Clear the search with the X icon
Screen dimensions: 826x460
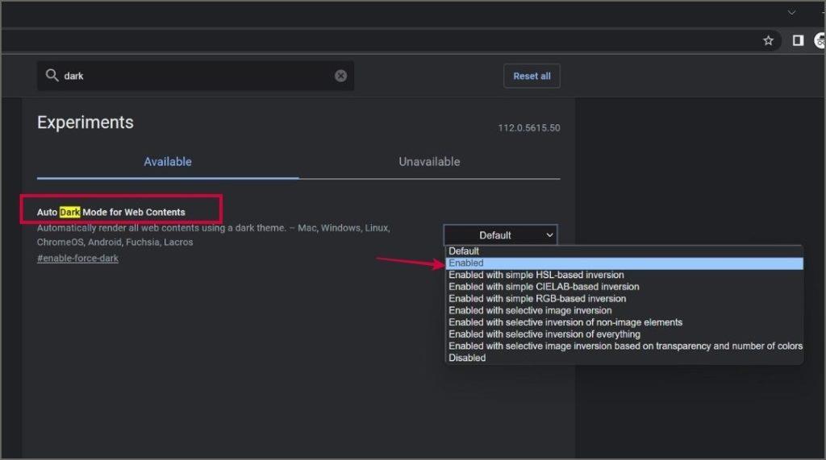click(x=341, y=76)
